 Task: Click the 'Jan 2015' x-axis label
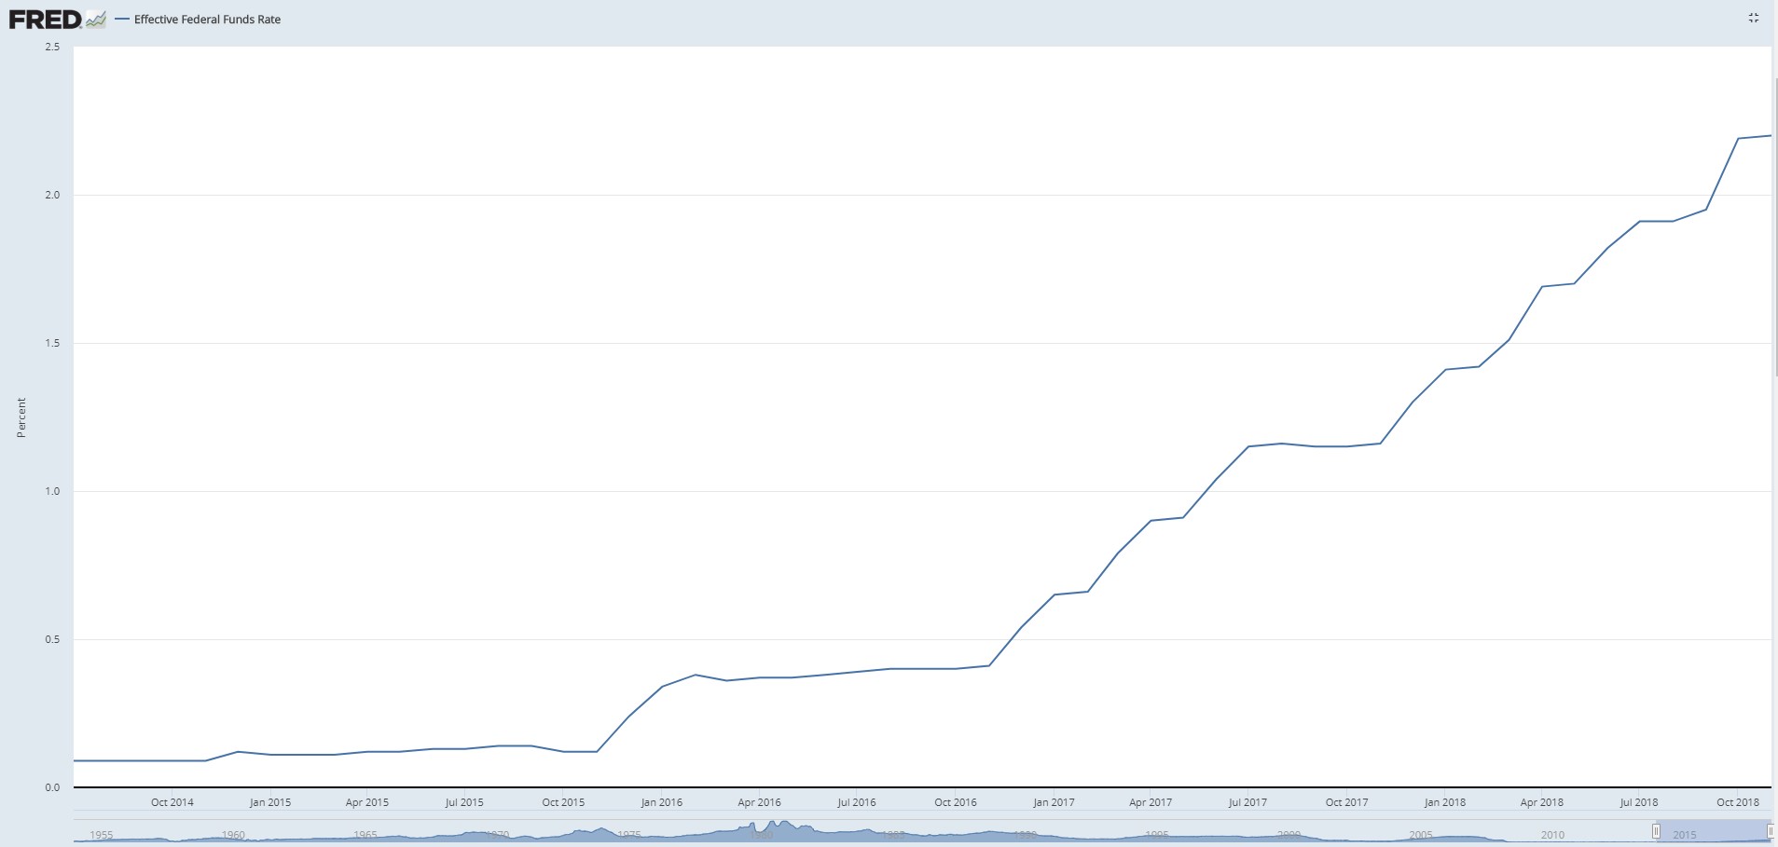point(270,802)
